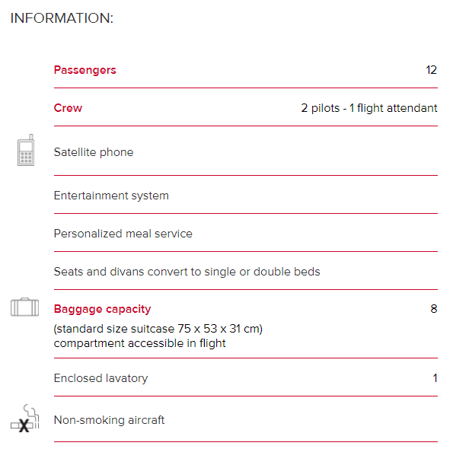Click the INFORMATION: heading

[x=62, y=18]
